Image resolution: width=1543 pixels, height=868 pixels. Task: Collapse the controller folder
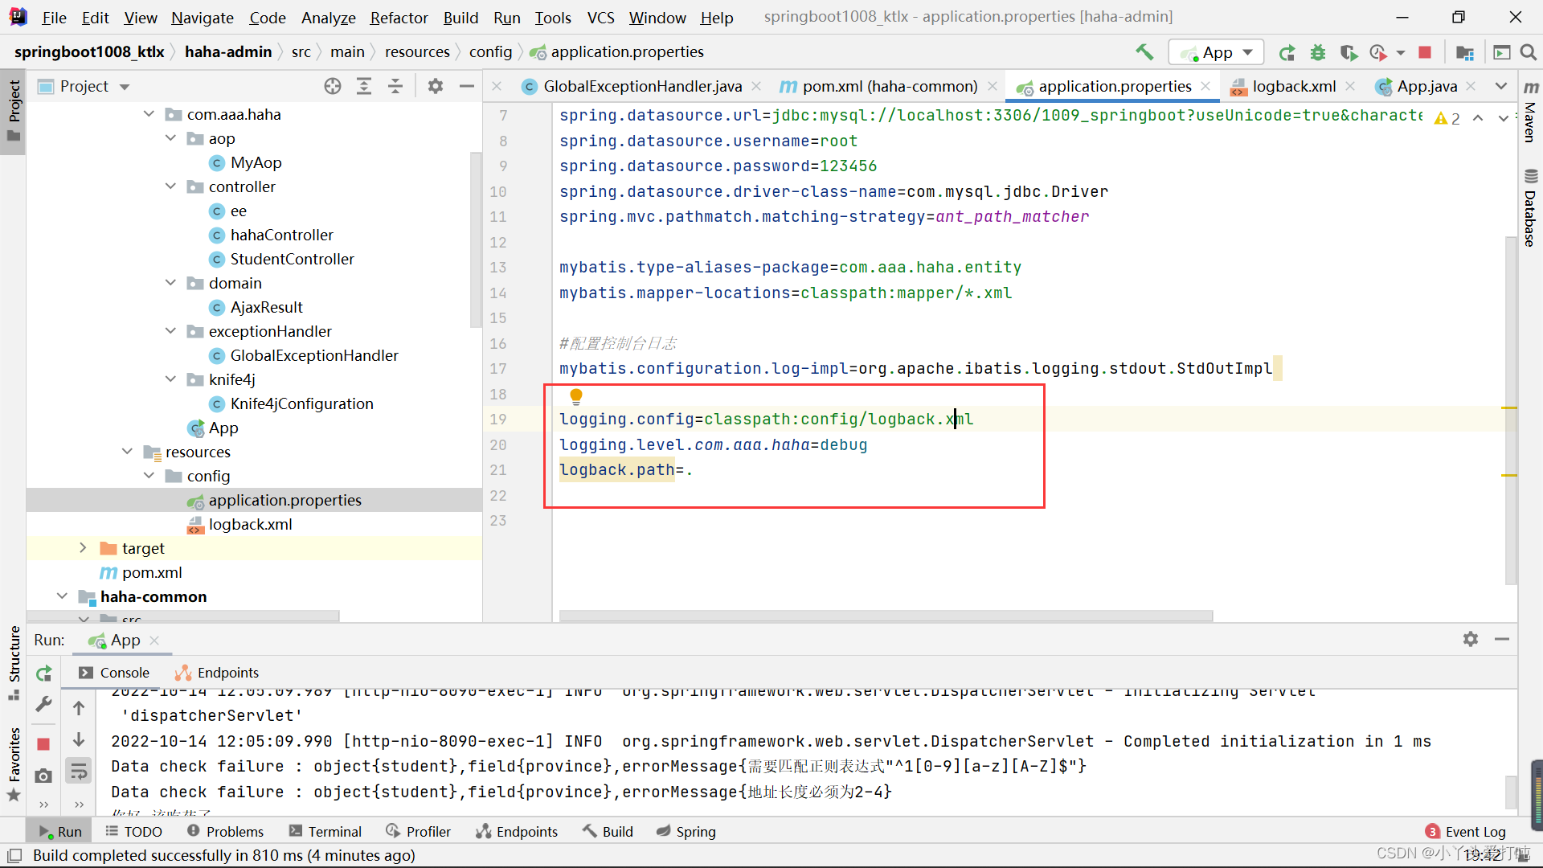(x=171, y=186)
